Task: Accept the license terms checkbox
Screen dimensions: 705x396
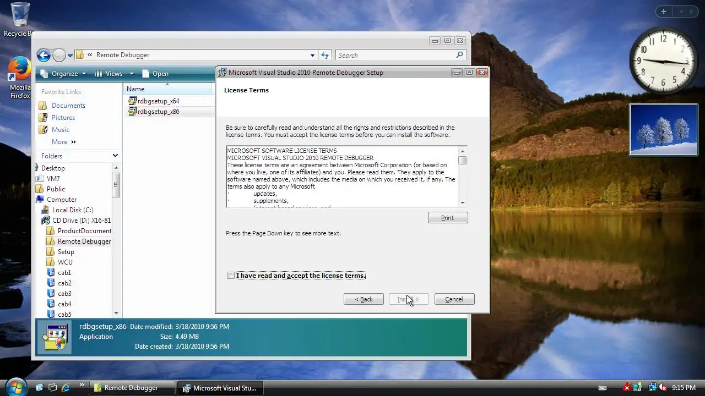Action: pyautogui.click(x=231, y=276)
